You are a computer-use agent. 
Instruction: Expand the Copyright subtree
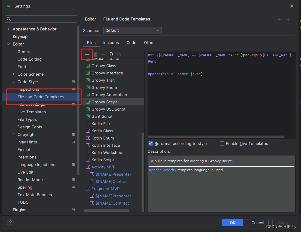(14, 134)
